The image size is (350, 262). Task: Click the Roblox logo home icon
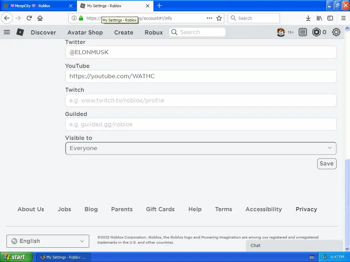coord(20,32)
